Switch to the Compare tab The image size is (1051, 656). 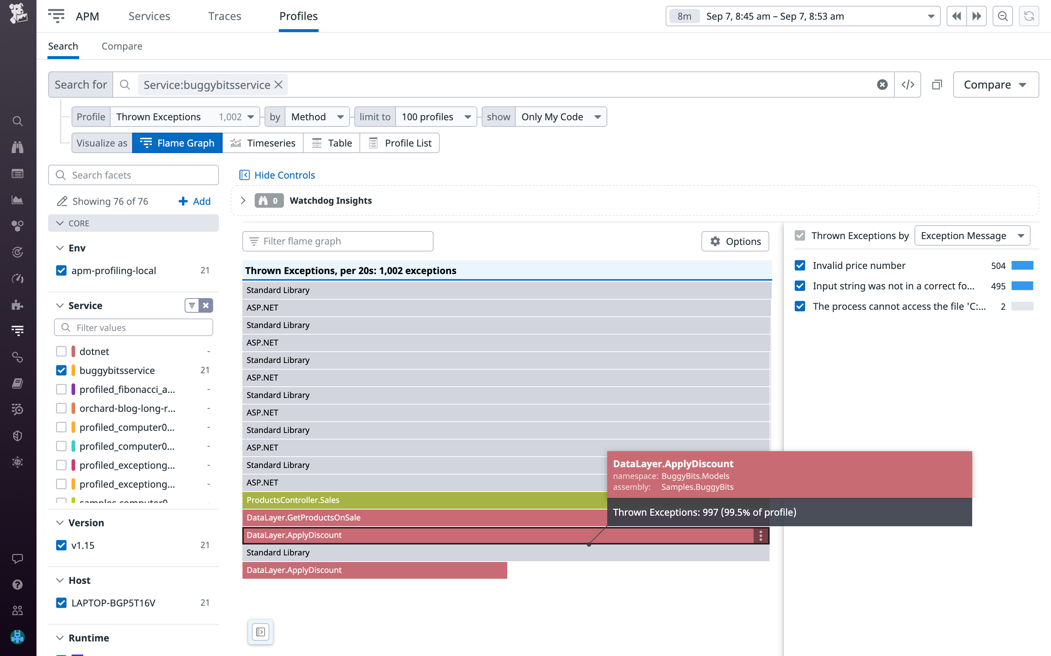122,46
